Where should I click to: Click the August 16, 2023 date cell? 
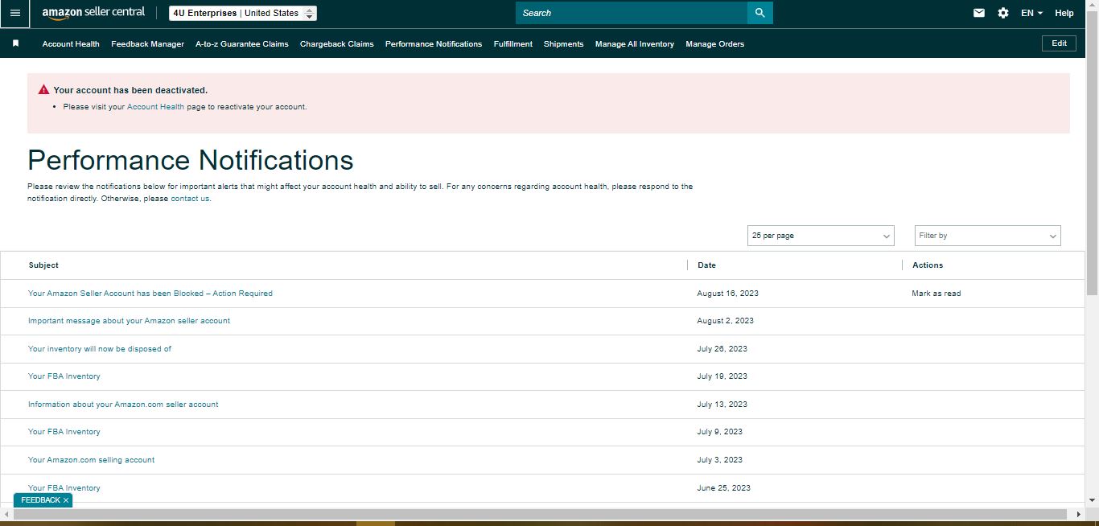tap(728, 294)
